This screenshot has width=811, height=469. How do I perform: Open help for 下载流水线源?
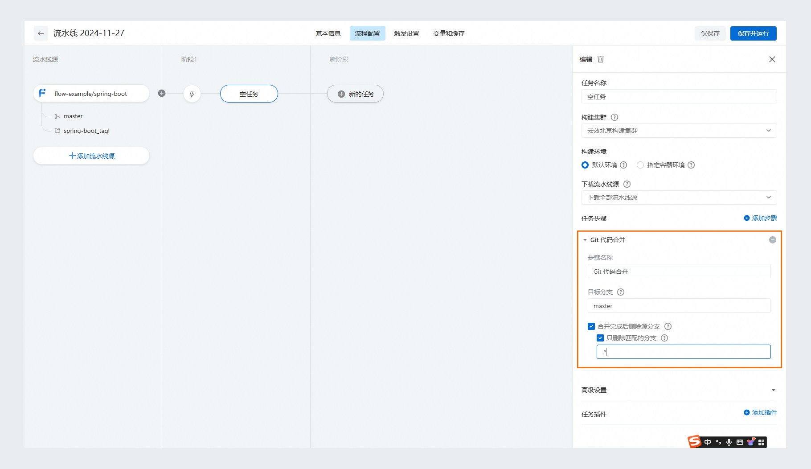pos(627,184)
